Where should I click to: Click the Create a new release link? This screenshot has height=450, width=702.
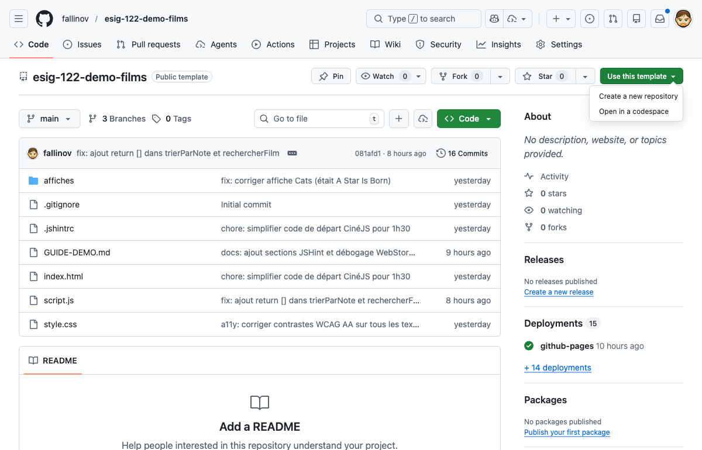pyautogui.click(x=559, y=292)
